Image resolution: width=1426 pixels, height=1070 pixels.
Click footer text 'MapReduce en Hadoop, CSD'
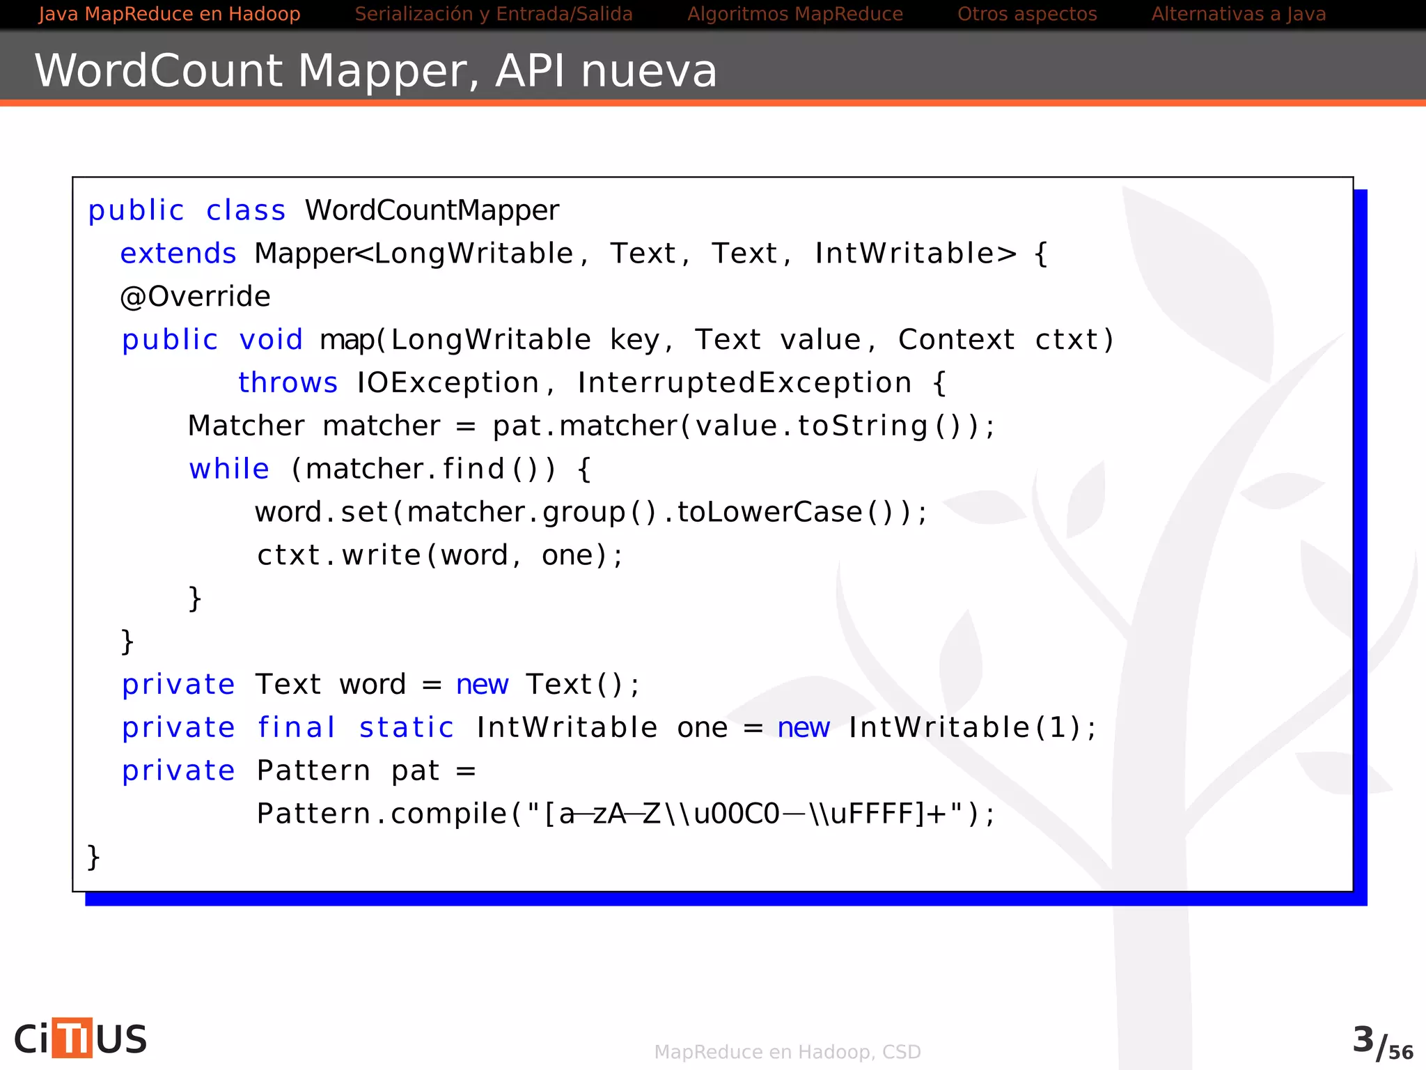(x=788, y=1052)
